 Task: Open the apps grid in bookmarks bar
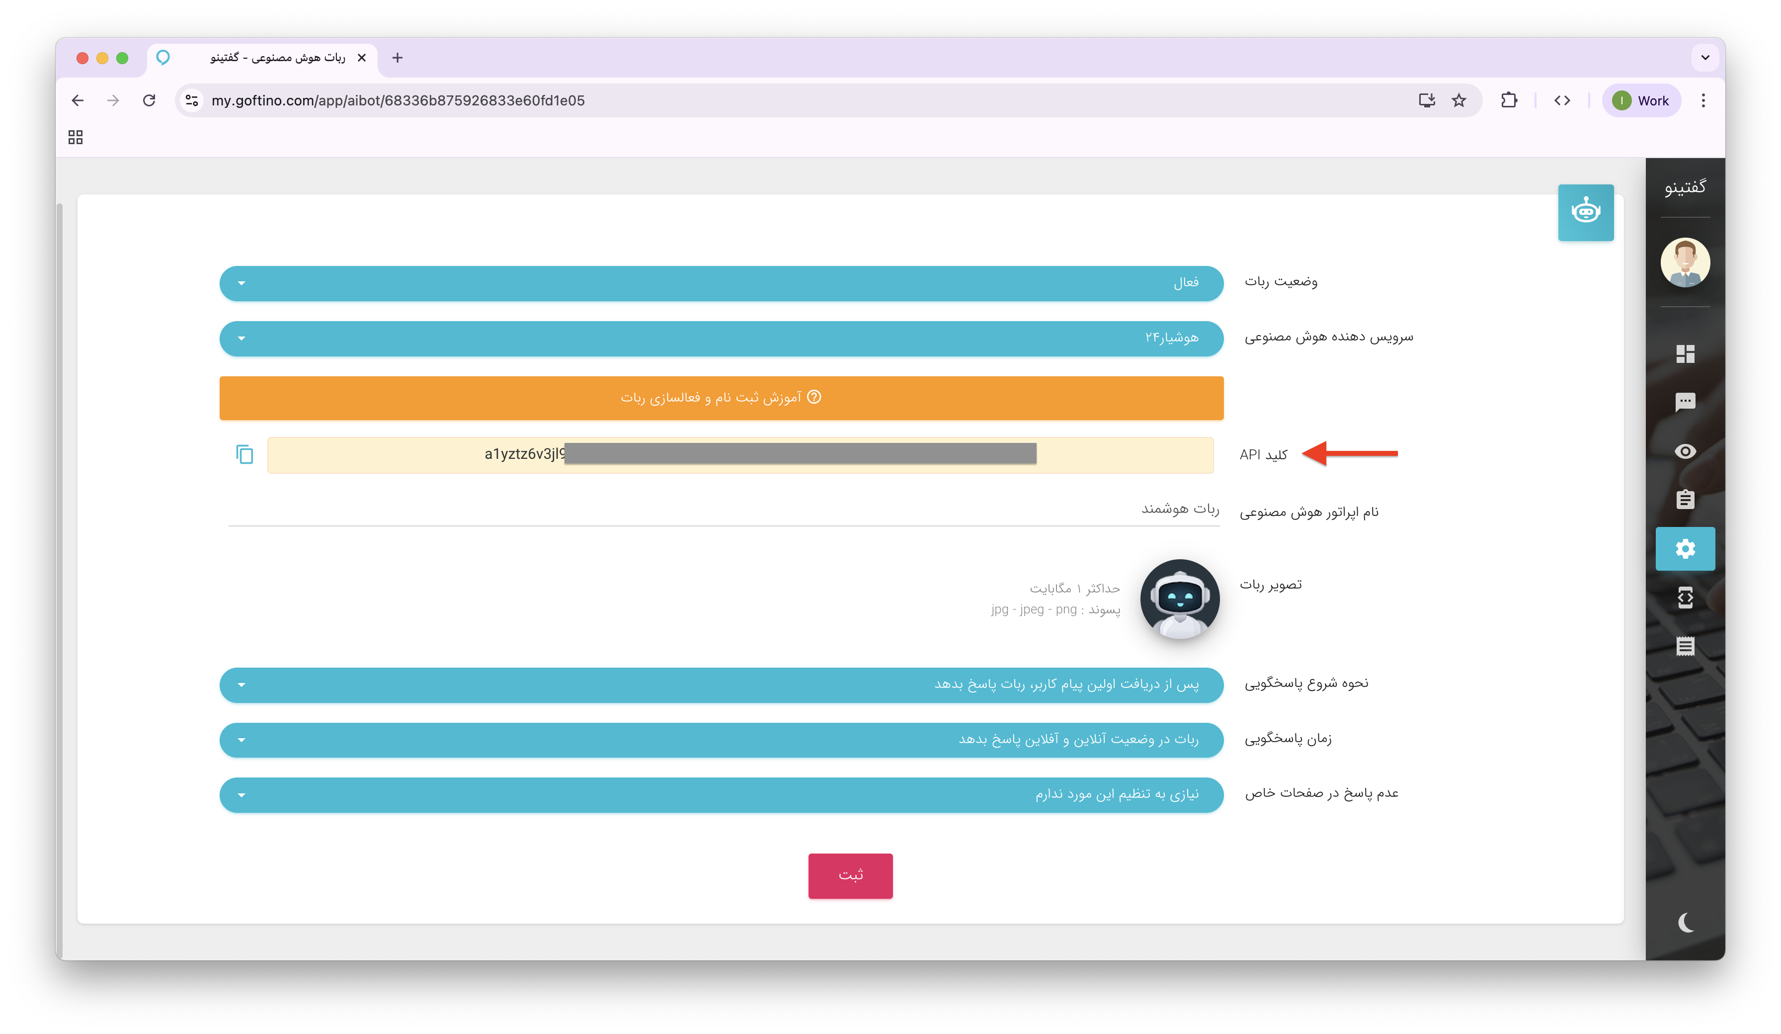[x=76, y=137]
